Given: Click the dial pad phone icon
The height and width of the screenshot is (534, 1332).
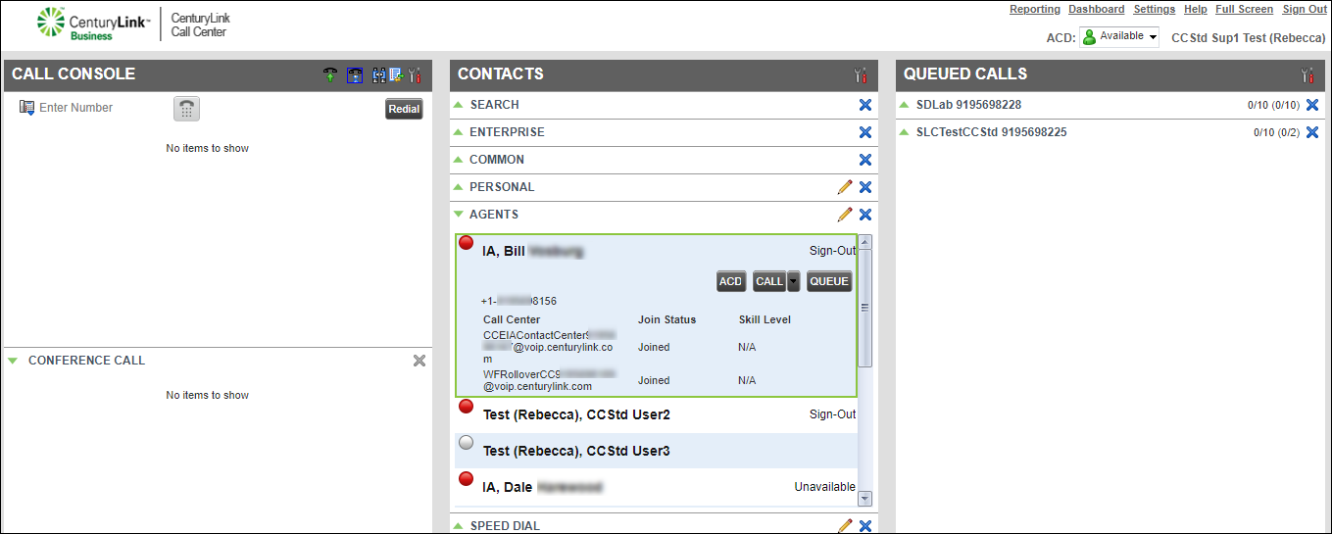Looking at the screenshot, I should [186, 109].
